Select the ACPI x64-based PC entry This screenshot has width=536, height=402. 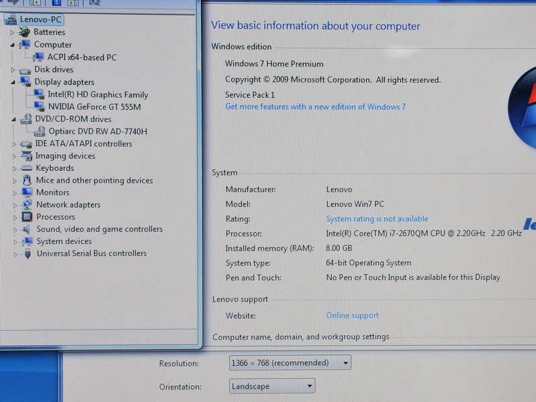pyautogui.click(x=82, y=58)
